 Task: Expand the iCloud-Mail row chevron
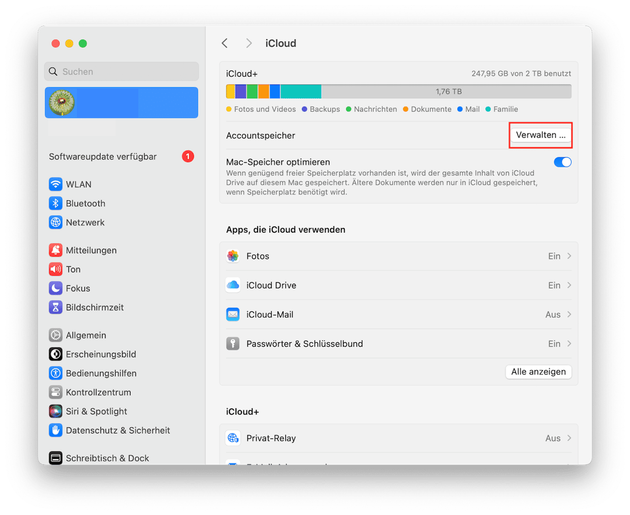tap(569, 314)
